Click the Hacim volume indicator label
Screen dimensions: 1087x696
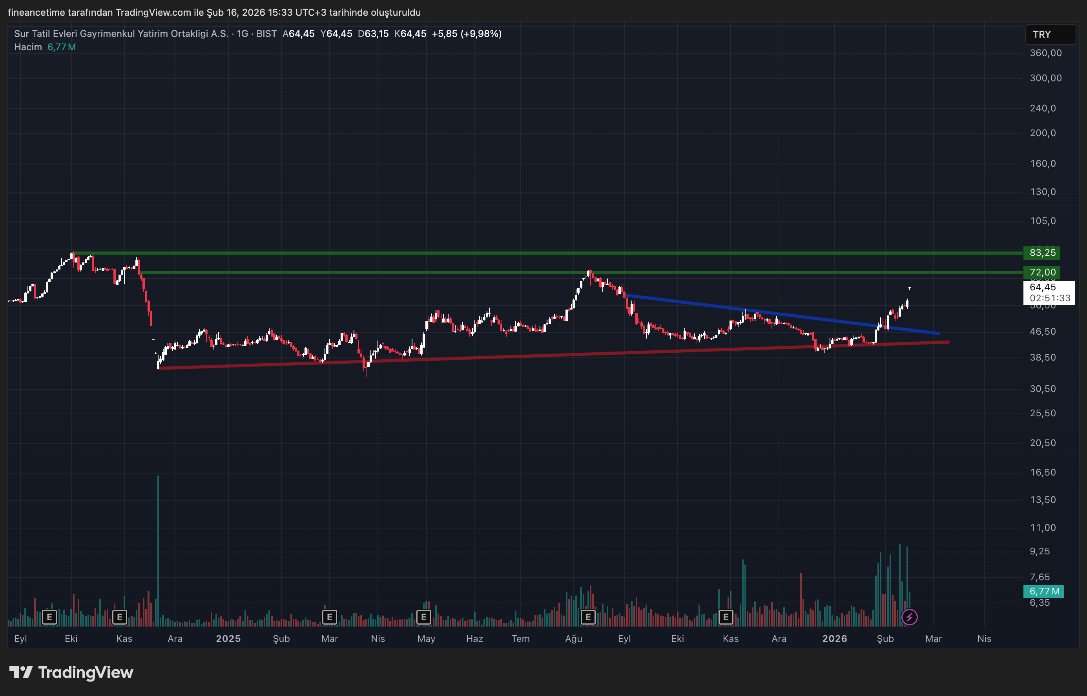click(x=27, y=47)
